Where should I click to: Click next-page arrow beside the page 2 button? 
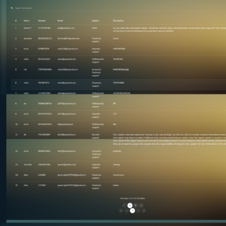[x=141, y=206]
